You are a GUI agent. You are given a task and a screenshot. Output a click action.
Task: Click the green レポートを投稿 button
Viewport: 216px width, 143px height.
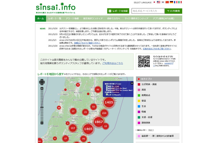coord(118,11)
